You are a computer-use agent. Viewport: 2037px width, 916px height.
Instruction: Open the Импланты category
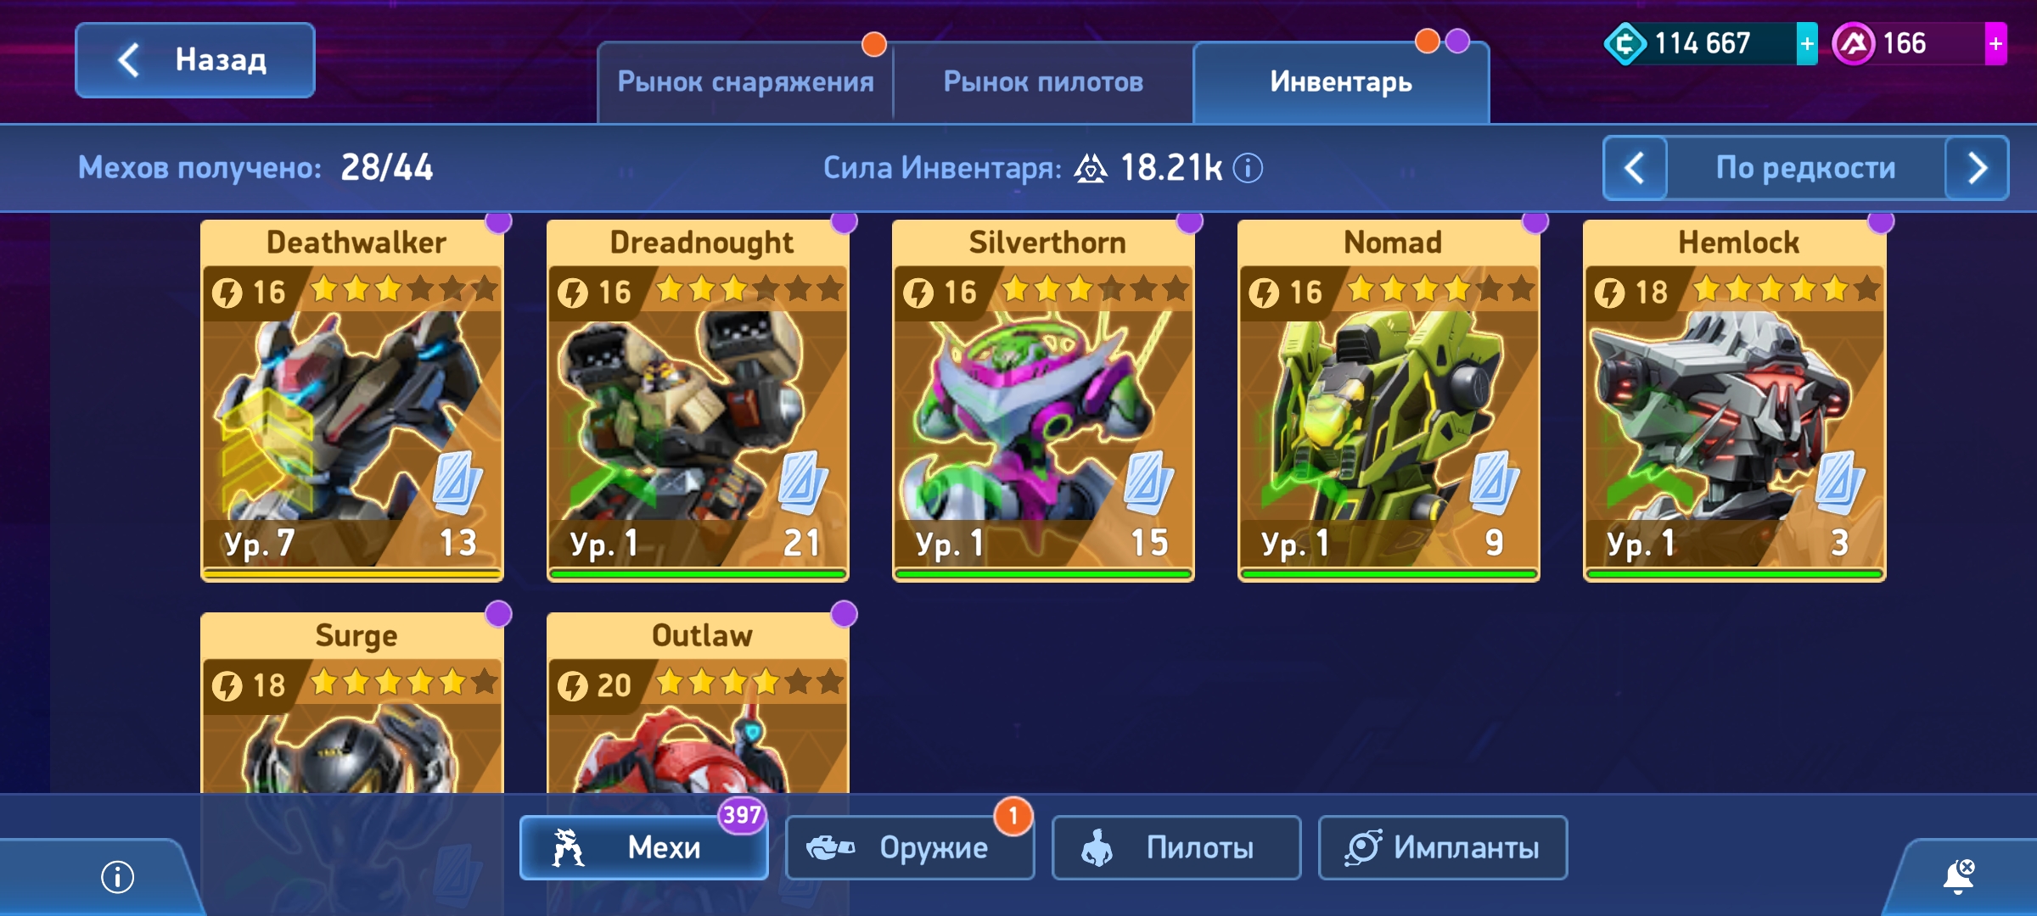(1443, 847)
